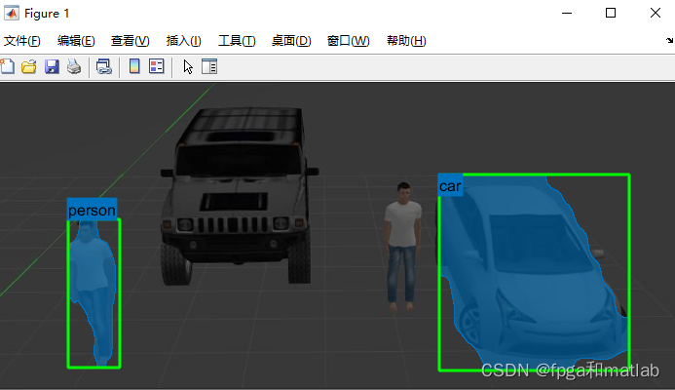Open the 帮助(H) menu
The image size is (675, 390).
point(406,41)
